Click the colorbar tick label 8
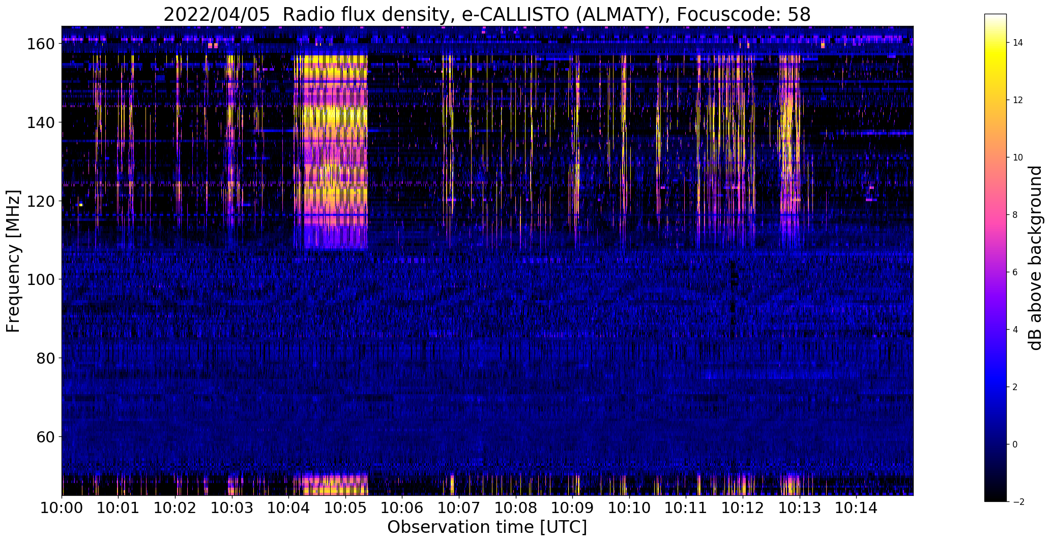The width and height of the screenshot is (1051, 542). pos(1015,215)
